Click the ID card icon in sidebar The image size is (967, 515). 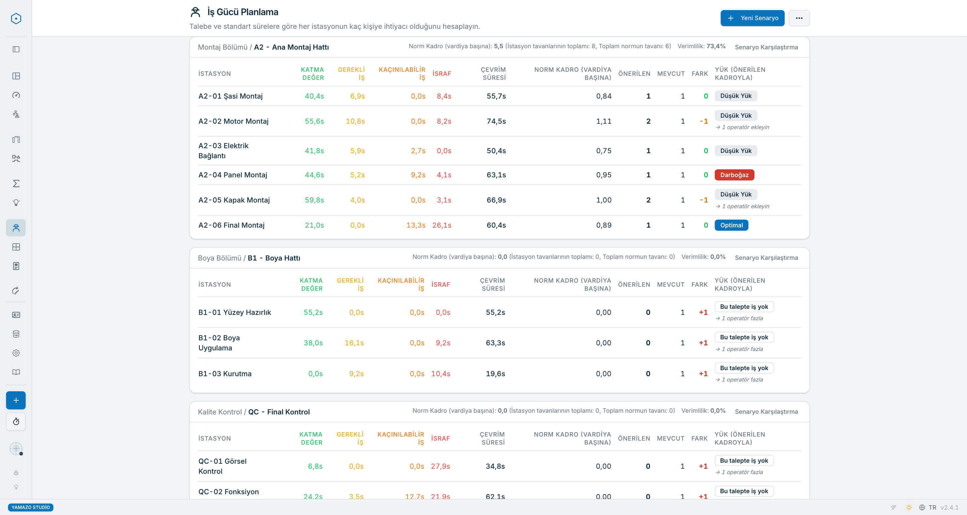(x=16, y=314)
